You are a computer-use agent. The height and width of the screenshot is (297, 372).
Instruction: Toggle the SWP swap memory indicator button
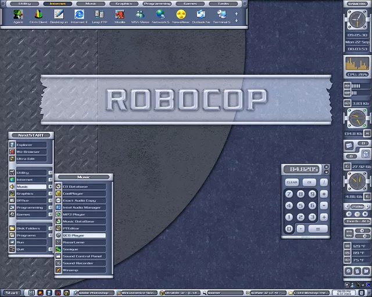[348, 93]
